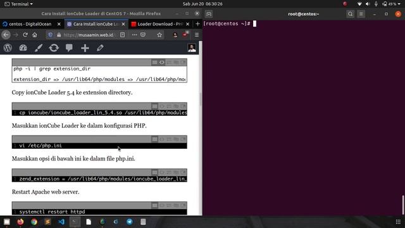This screenshot has width=405, height=228.
Task: Click the 'zend_extension =' code line
Action: [x=103, y=179]
